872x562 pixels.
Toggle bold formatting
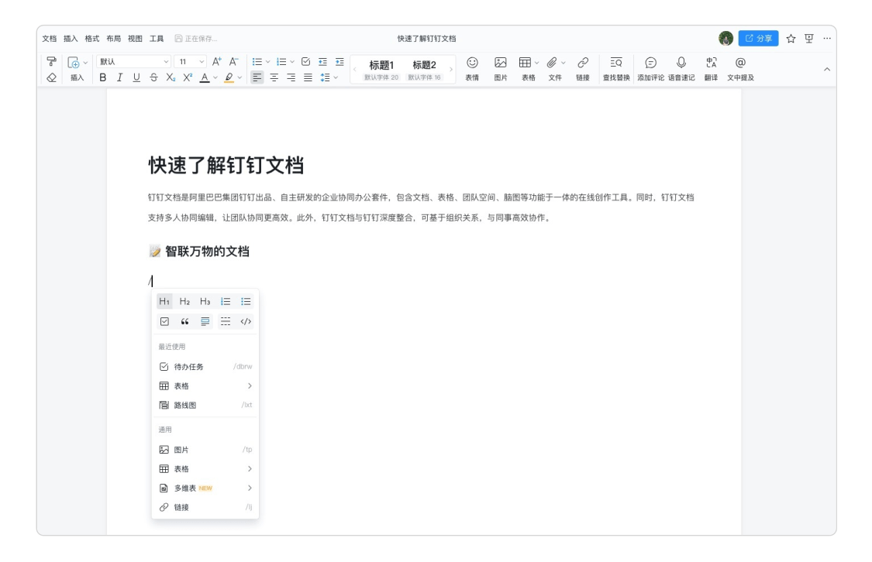pyautogui.click(x=103, y=77)
